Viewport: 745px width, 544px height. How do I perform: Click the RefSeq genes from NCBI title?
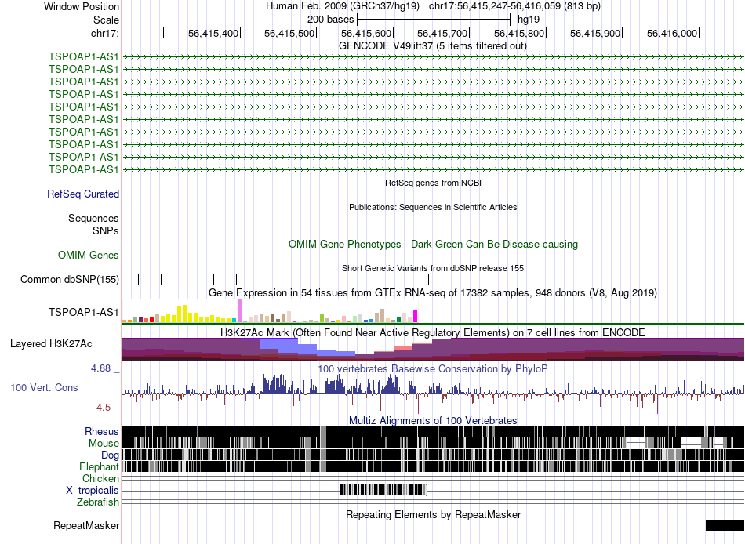click(433, 183)
